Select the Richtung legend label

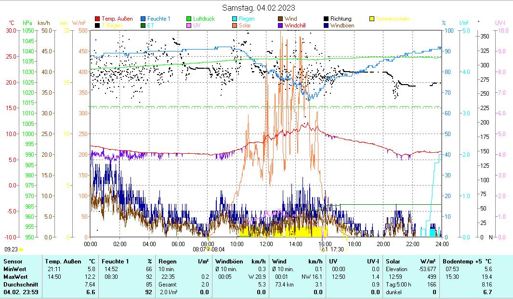[x=341, y=19]
